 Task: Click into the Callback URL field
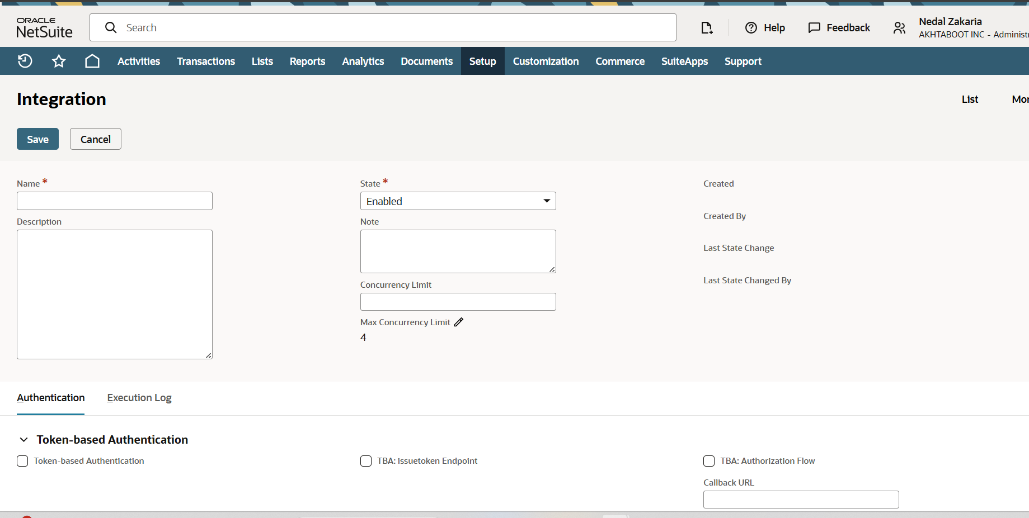[x=801, y=500]
